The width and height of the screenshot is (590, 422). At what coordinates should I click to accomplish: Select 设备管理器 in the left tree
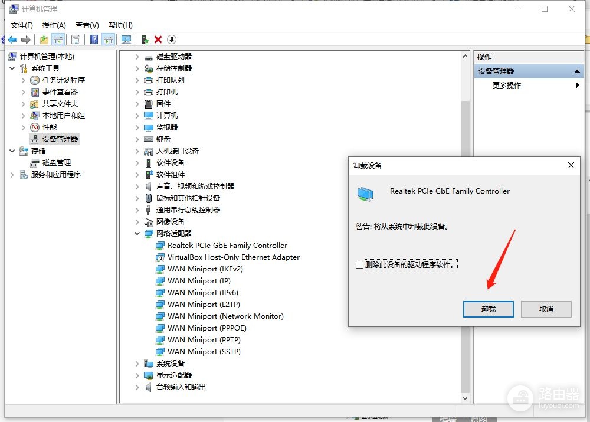(60, 139)
